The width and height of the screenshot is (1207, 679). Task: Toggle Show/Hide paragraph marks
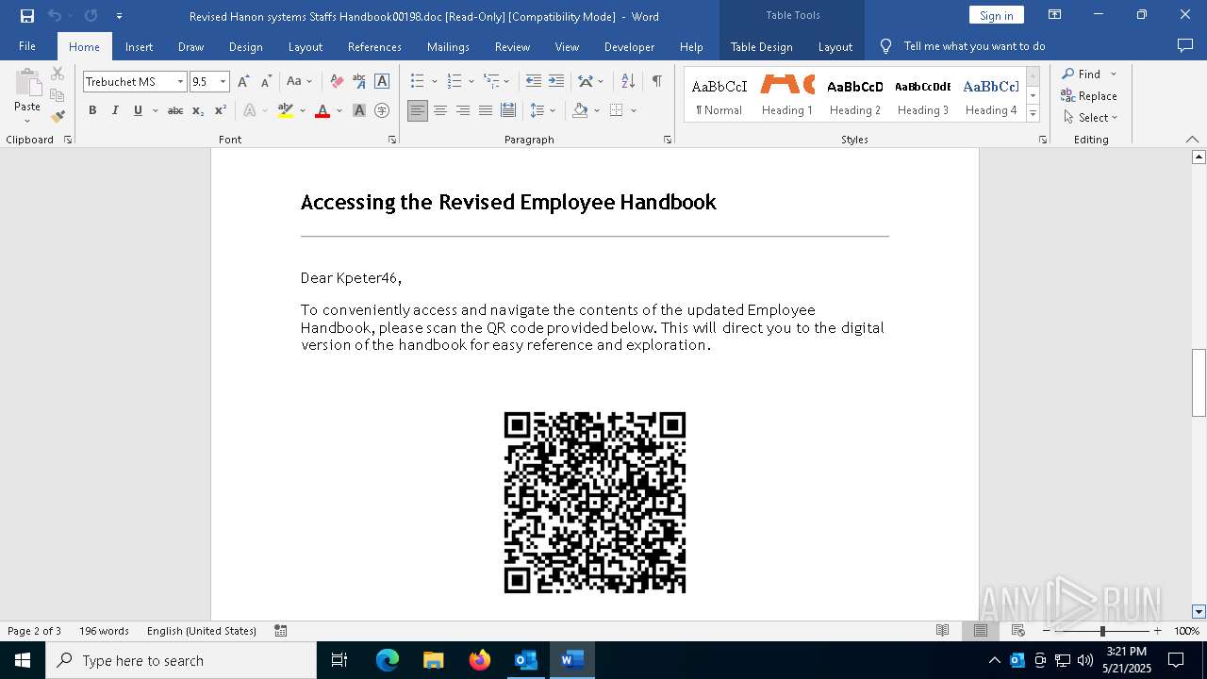click(656, 82)
